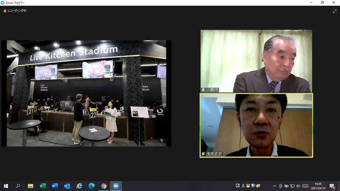340x191 pixels.
Task: Click the active Zoom taskbar icon
Action: [x=116, y=186]
